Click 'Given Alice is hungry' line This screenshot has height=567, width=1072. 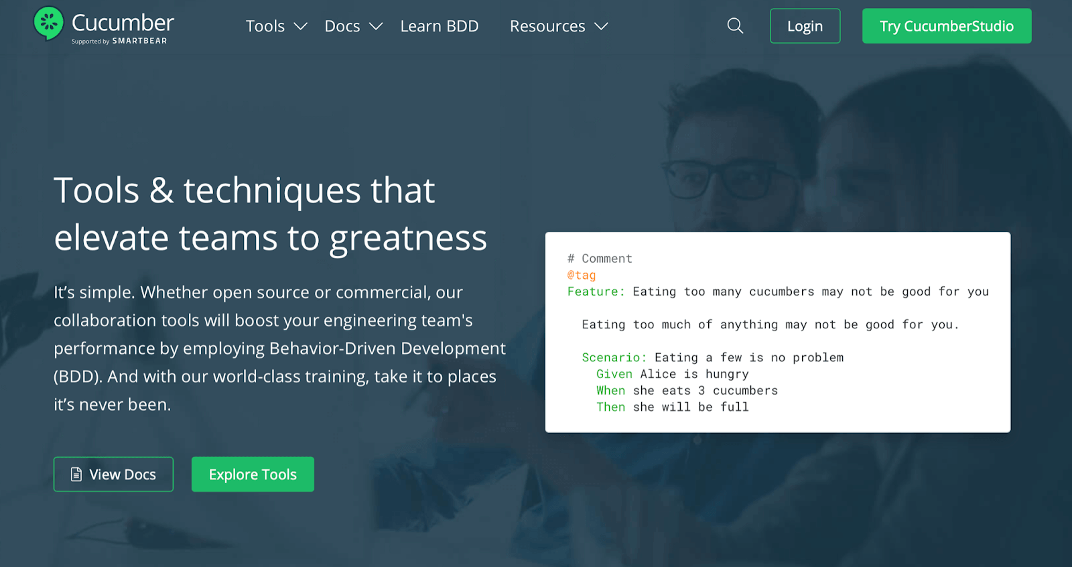point(673,374)
